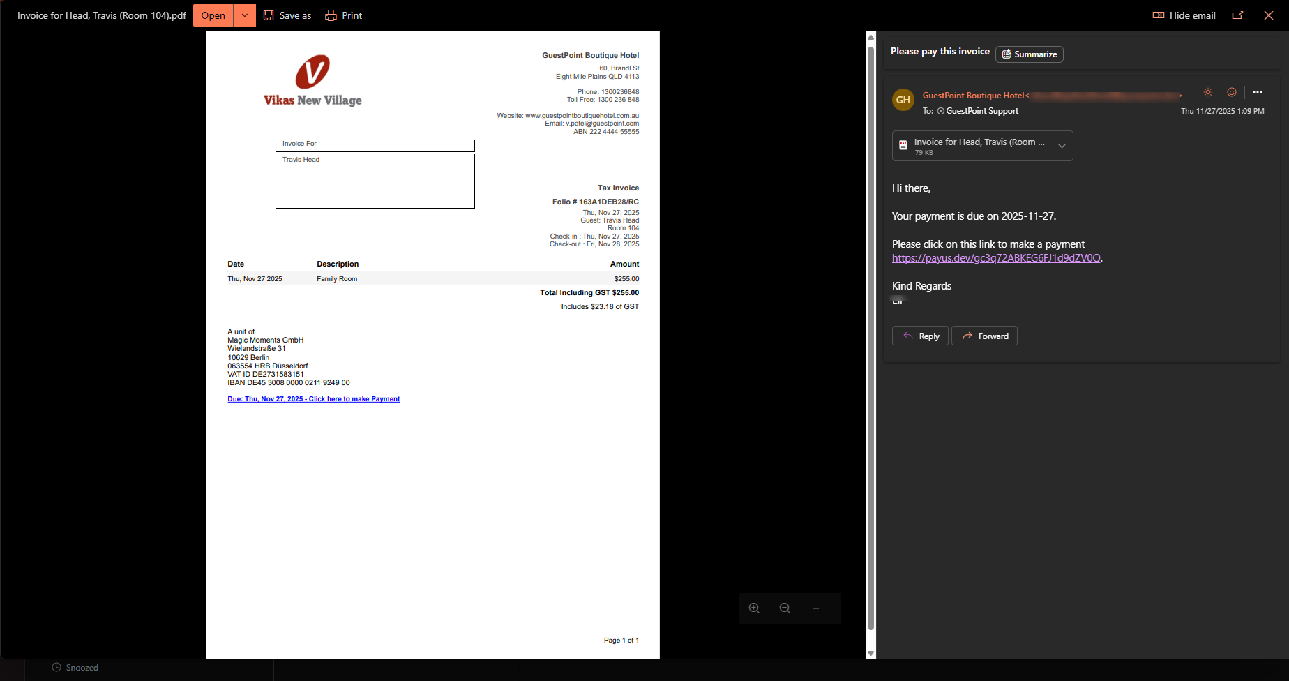Open the three-dot more actions menu

(x=1258, y=92)
